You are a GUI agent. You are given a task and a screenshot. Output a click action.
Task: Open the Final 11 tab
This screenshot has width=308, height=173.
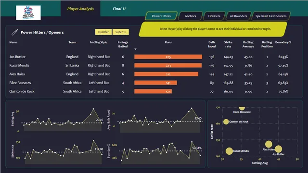tap(119, 9)
